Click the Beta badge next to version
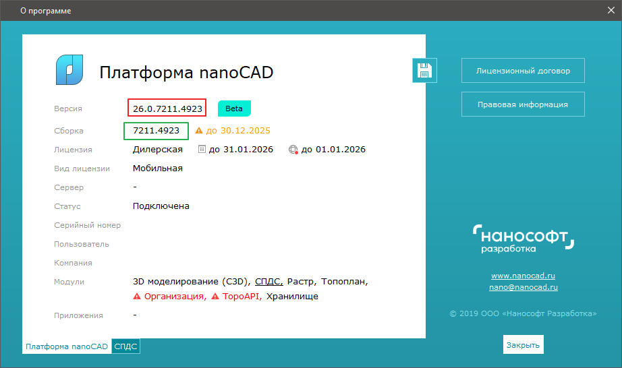The width and height of the screenshot is (622, 368). tap(233, 109)
